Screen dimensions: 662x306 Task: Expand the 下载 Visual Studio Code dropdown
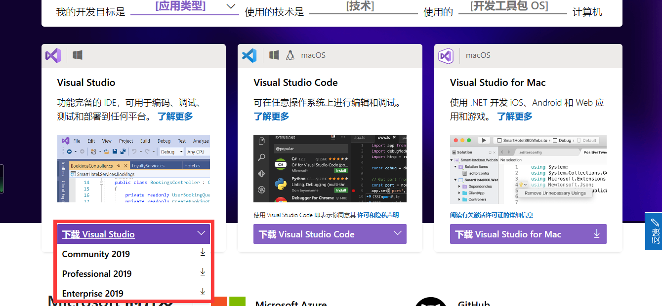coord(330,234)
